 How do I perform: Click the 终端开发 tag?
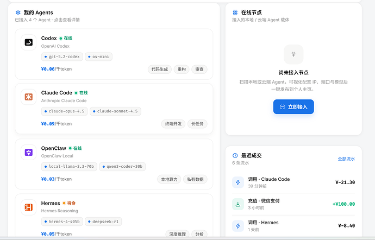[x=173, y=124]
